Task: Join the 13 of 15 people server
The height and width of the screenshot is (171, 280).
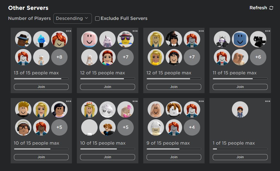Action: coord(41,87)
